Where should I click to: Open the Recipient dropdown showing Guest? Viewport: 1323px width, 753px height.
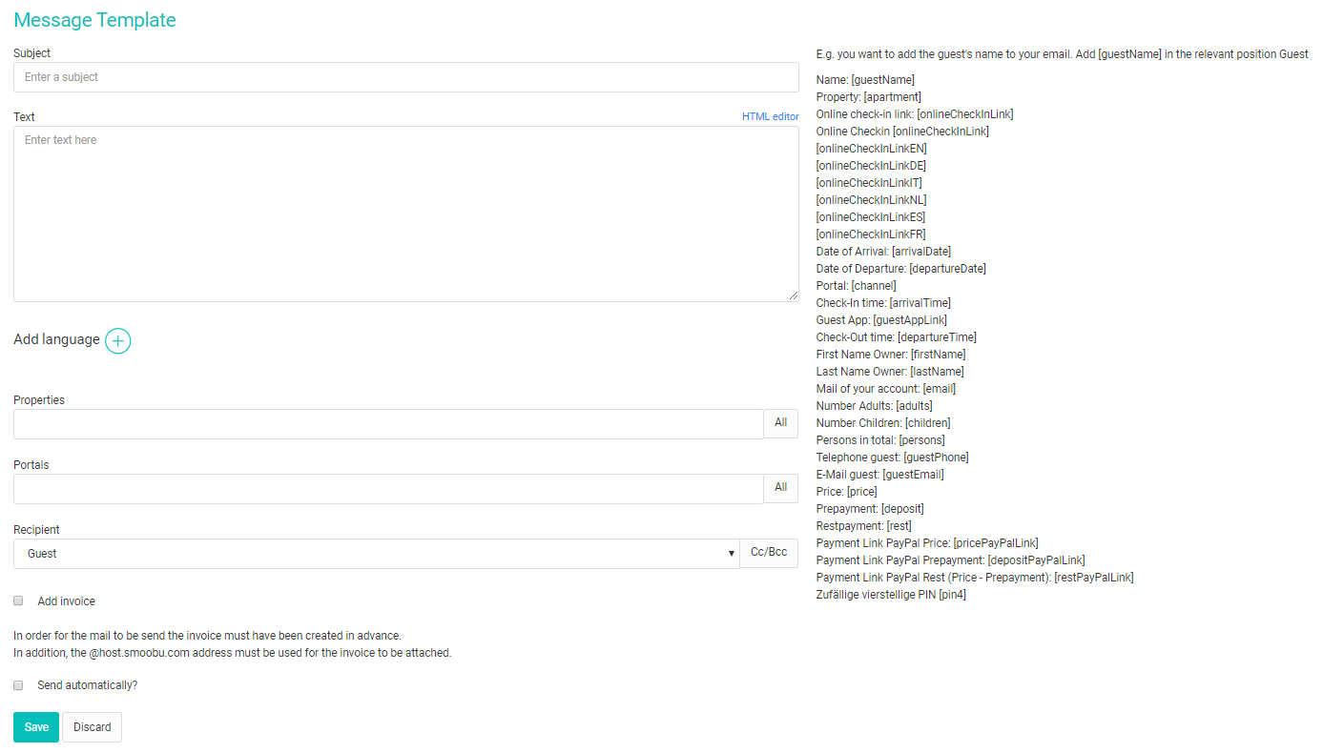pos(377,554)
